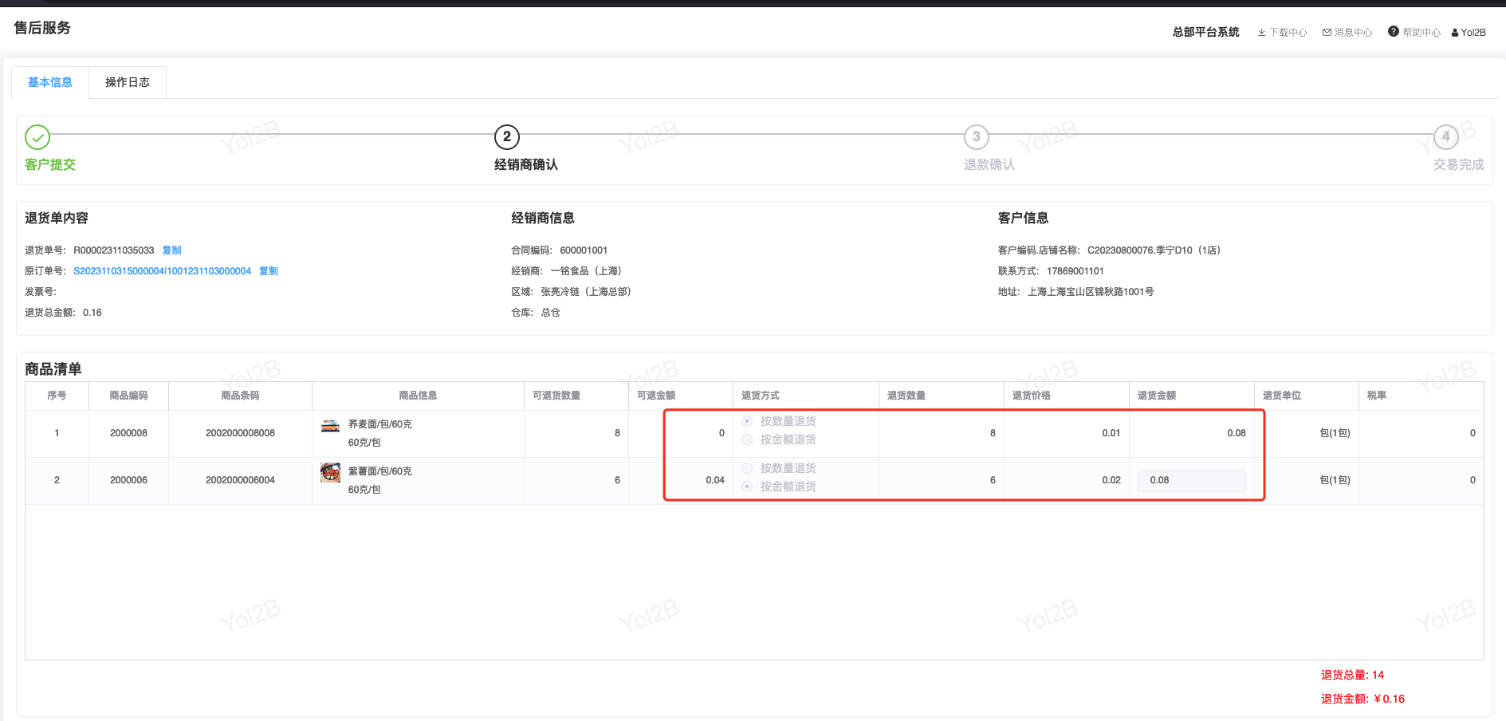
Task: Click the 荞麦面/包/60克 product name
Action: click(x=380, y=424)
